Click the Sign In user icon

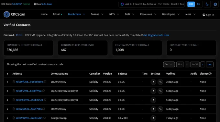[x=204, y=15]
